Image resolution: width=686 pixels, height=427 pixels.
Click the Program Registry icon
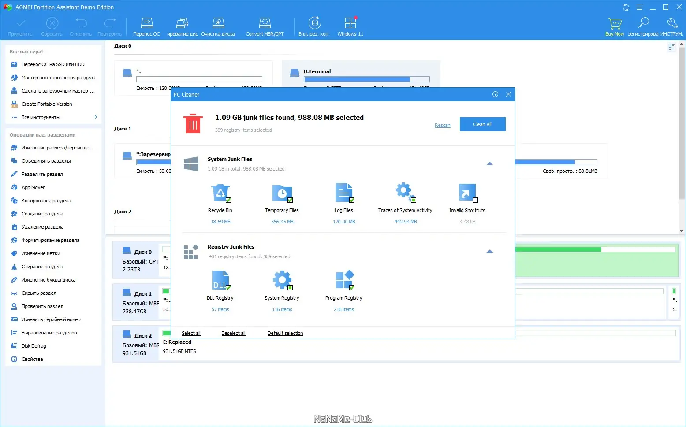[344, 281]
